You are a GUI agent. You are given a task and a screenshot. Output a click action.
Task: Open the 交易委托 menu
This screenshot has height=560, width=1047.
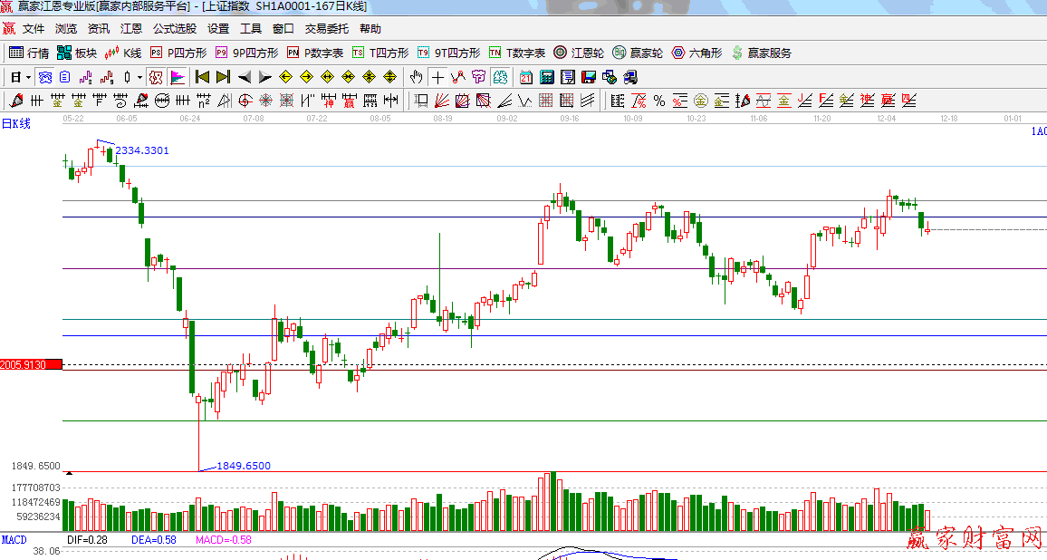tap(327, 29)
